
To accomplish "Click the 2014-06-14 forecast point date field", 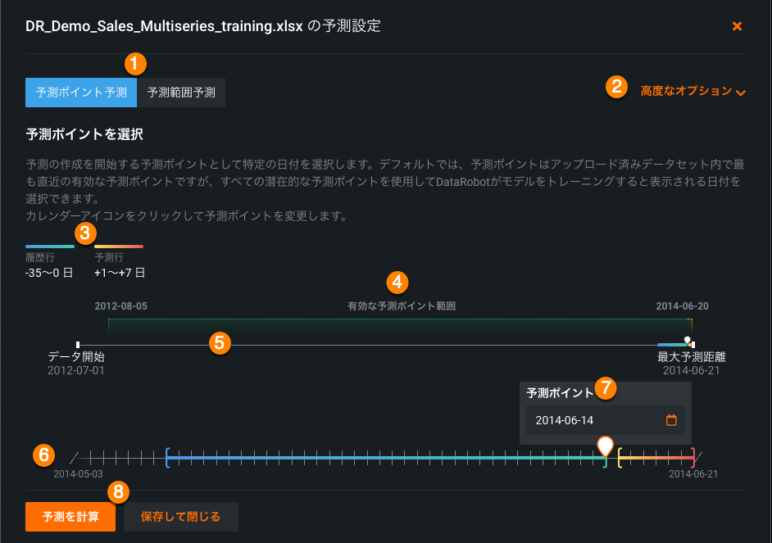I will click(594, 420).
